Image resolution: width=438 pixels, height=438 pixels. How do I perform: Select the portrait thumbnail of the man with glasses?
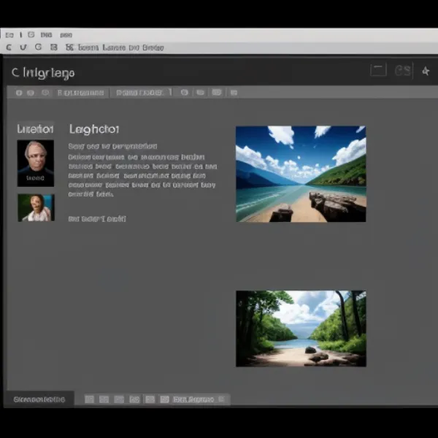(x=36, y=163)
